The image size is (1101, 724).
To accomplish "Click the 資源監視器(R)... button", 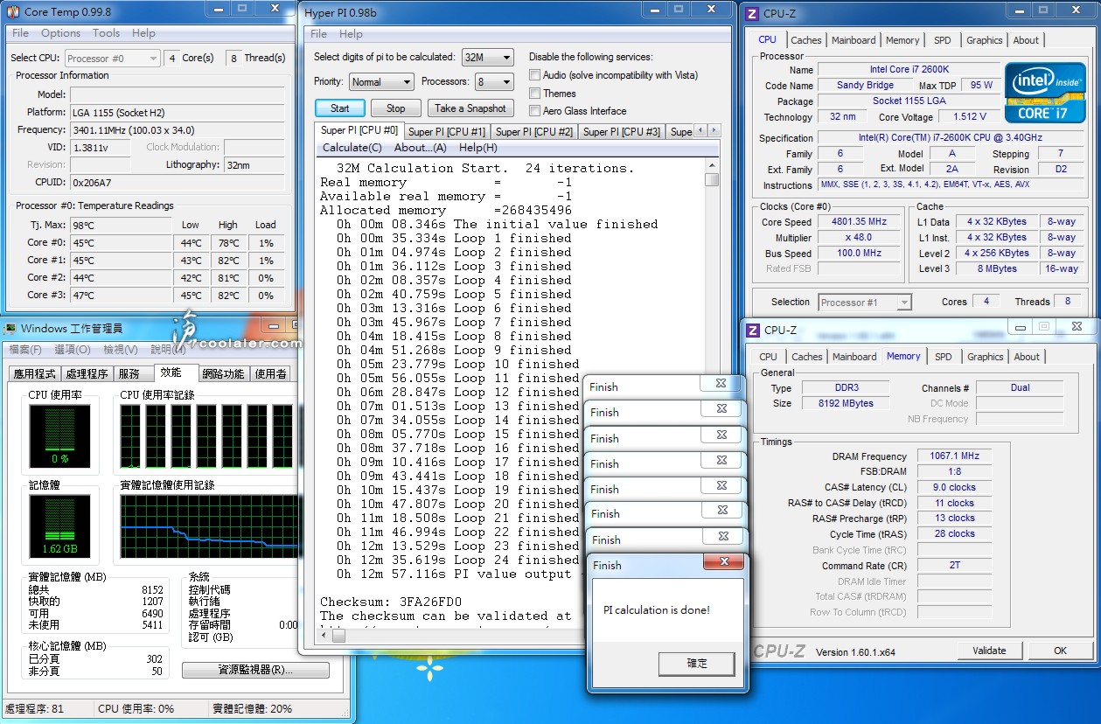I will [255, 671].
